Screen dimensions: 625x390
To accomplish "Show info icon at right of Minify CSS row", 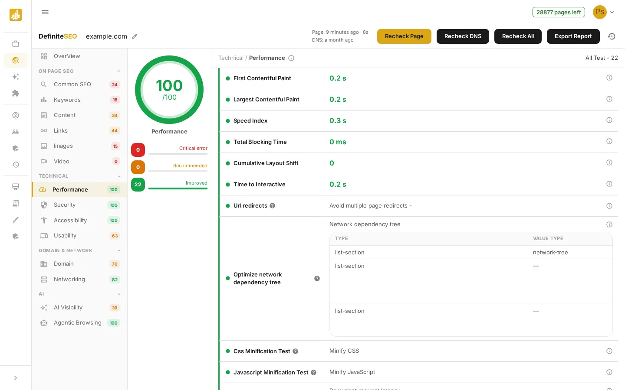I will tap(609, 351).
